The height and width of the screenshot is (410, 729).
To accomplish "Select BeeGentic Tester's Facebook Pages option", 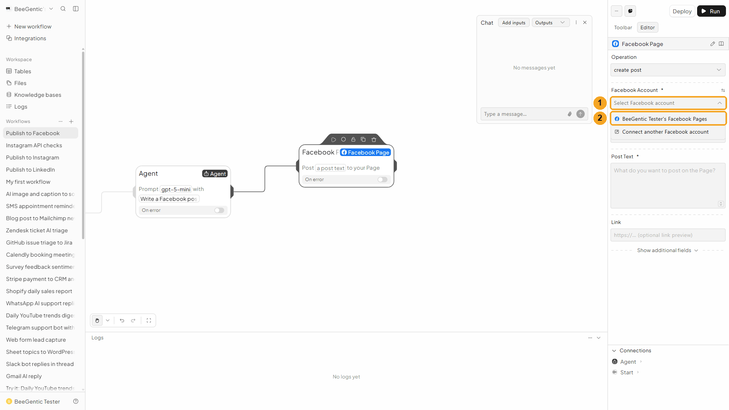I will tap(668, 119).
